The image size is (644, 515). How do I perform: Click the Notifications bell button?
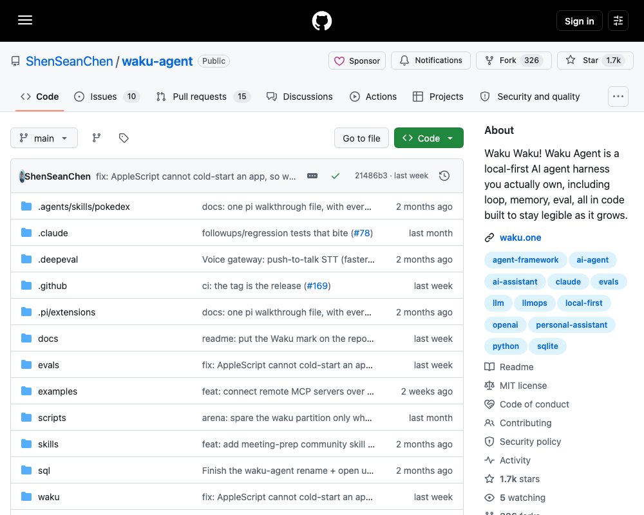click(x=430, y=61)
